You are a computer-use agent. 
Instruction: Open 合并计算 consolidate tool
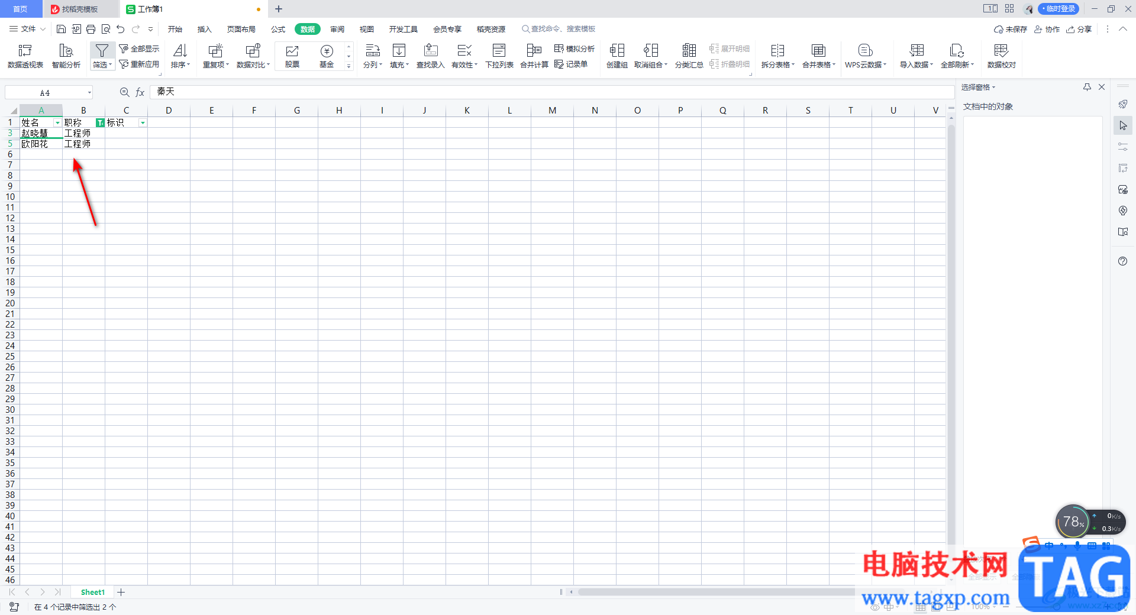click(x=534, y=56)
